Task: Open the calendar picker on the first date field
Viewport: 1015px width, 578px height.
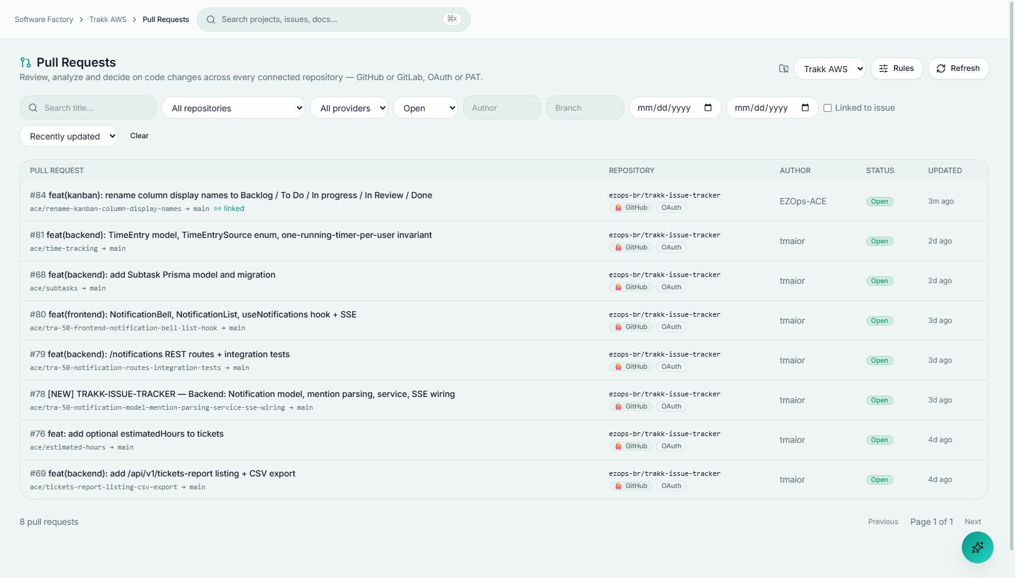Action: tap(708, 108)
